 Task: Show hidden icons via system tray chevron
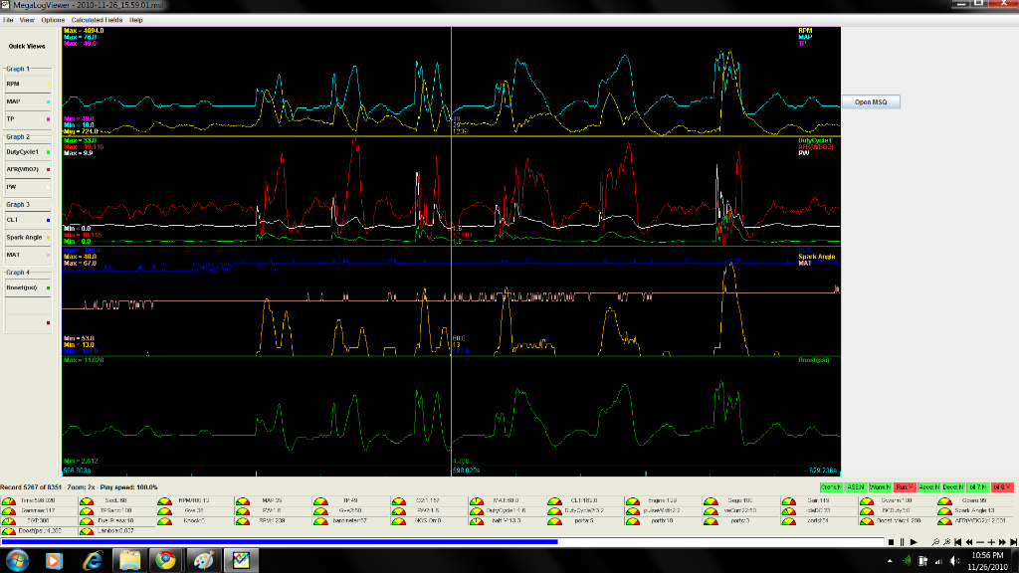891,560
